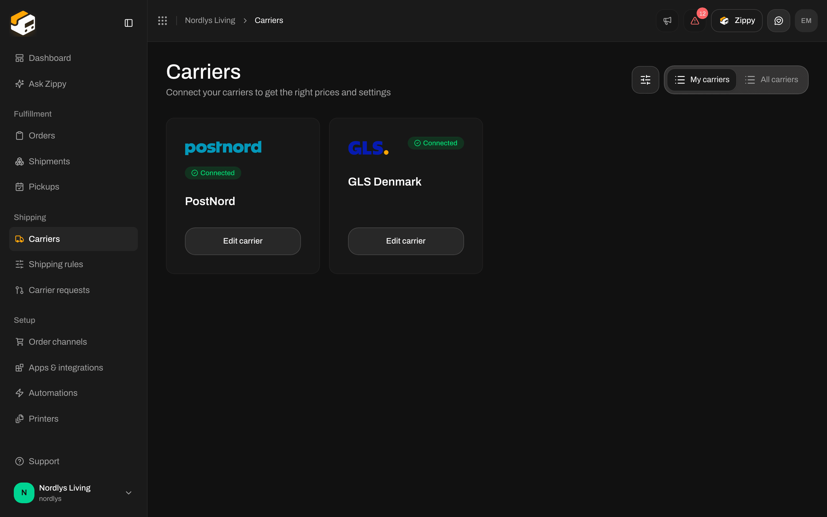Click the Carriers breadcrumb
This screenshot has width=827, height=517.
pos(268,20)
